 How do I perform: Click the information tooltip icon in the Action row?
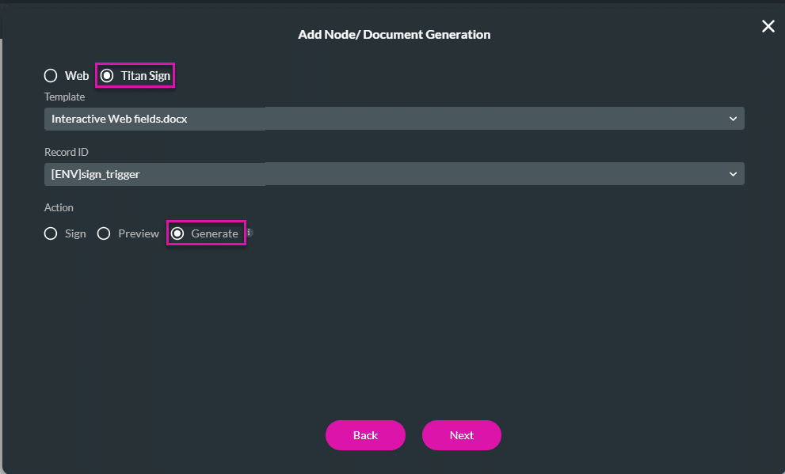point(250,231)
